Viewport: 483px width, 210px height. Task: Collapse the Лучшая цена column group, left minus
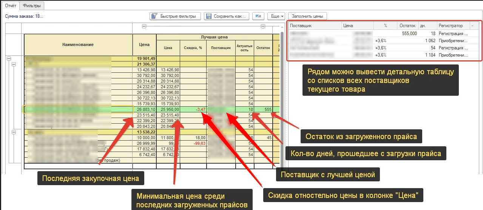pyautogui.click(x=144, y=26)
